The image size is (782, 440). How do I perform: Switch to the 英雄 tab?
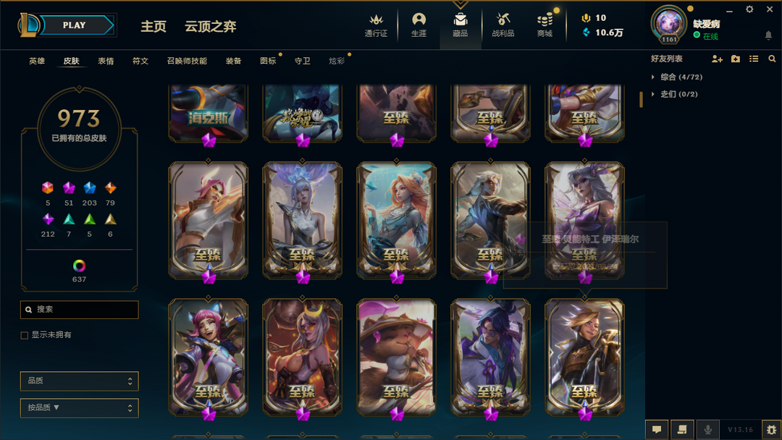[x=37, y=61]
